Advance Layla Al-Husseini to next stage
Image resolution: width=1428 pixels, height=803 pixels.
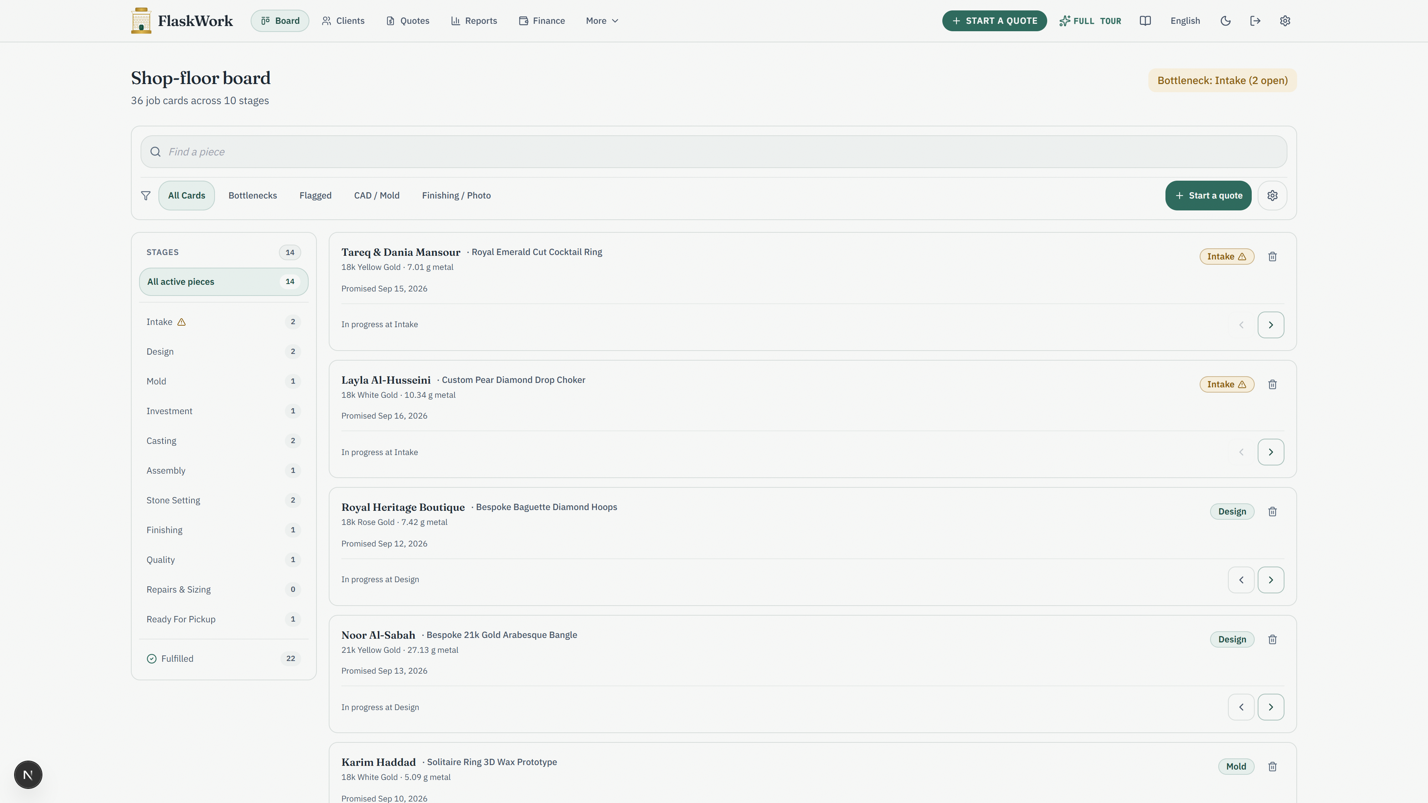(1271, 452)
